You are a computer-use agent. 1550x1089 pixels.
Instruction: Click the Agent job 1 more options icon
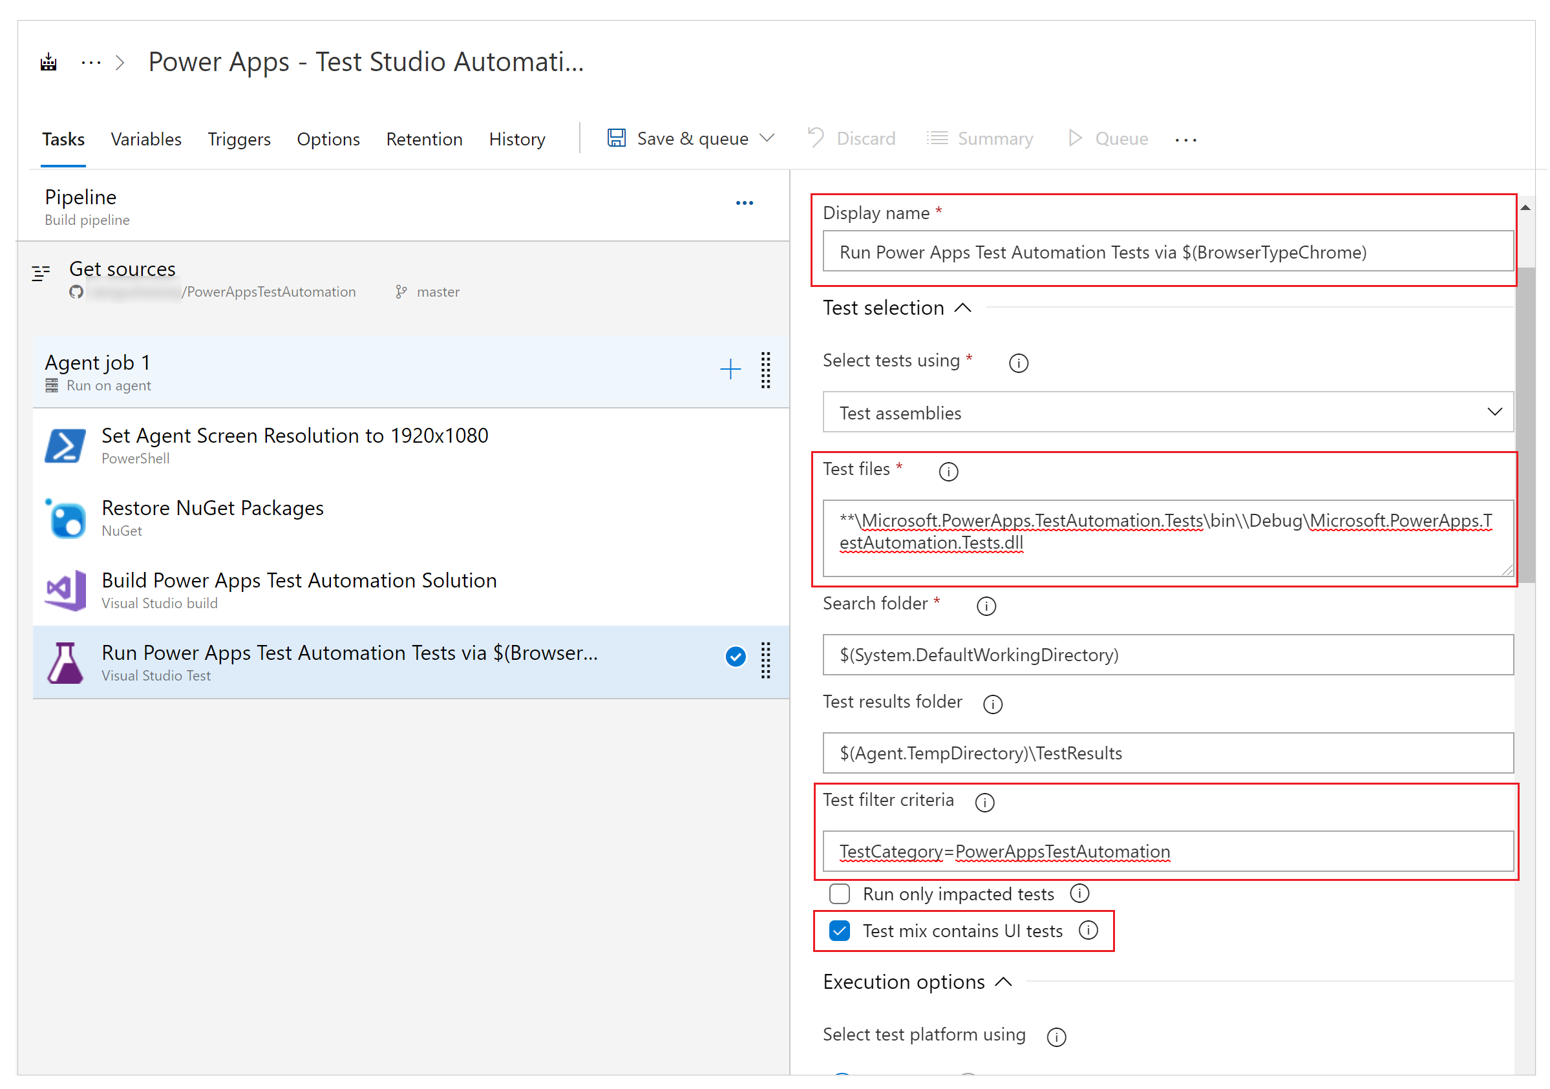765,370
